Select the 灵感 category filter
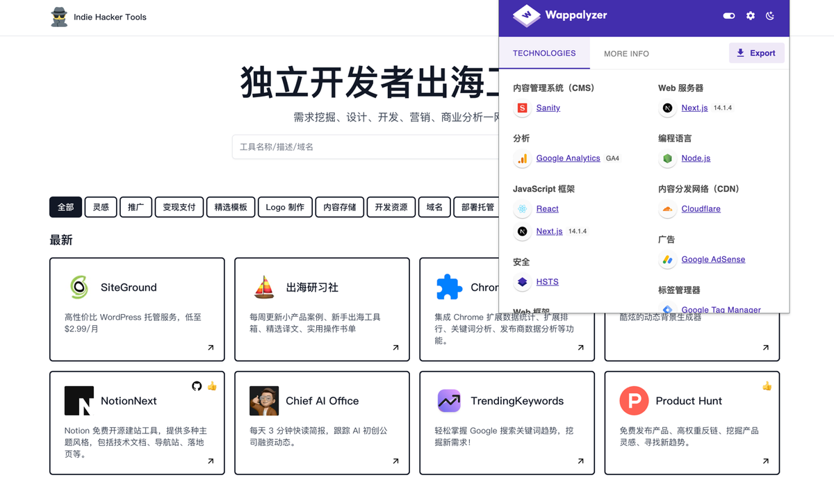This screenshot has height=489, width=834. pyautogui.click(x=101, y=207)
